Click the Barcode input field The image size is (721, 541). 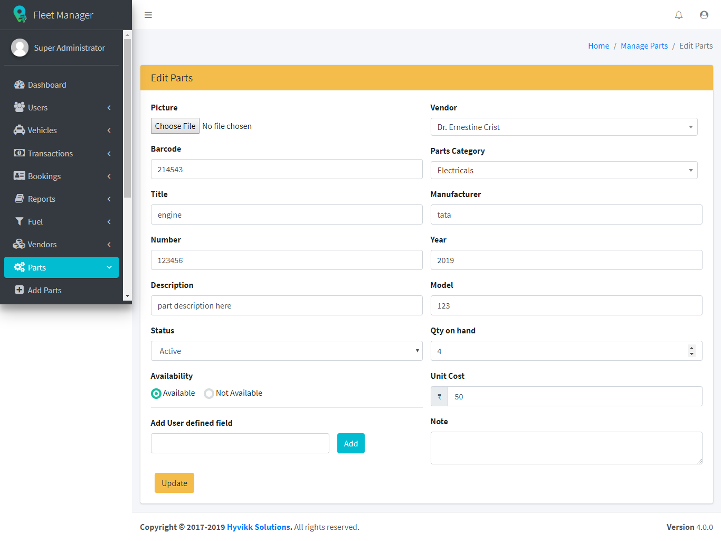tap(287, 169)
